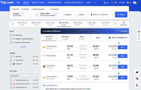The height and width of the screenshot is (90, 141).
Task: Click the blue search button
Action: 121,14
